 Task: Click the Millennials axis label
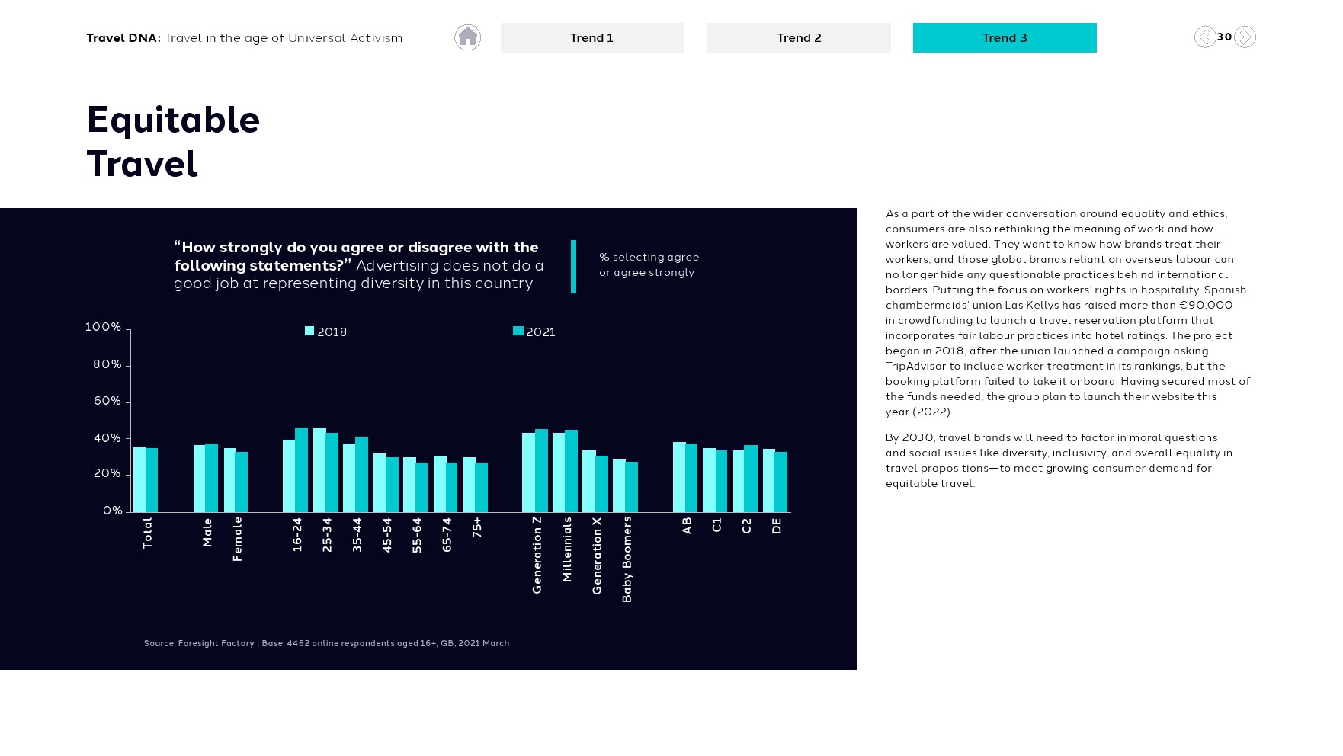[566, 549]
